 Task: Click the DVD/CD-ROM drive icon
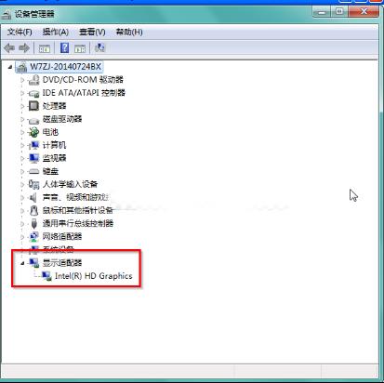[x=33, y=80]
